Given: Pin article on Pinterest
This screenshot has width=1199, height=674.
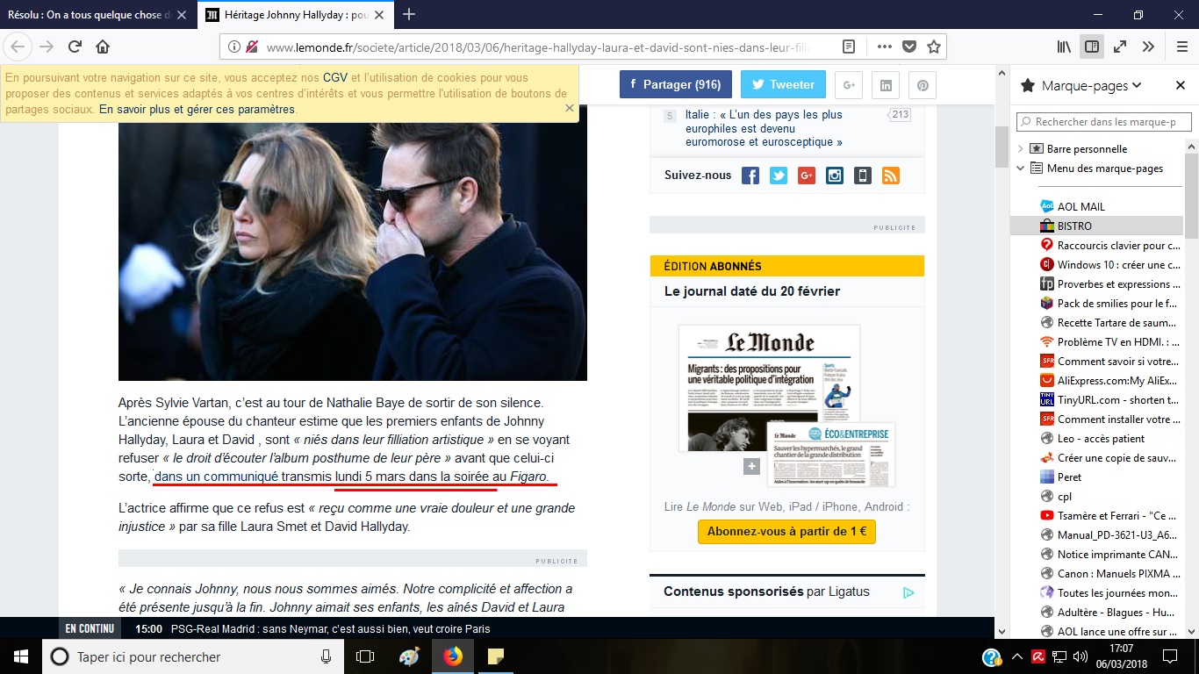Looking at the screenshot, I should 923,85.
